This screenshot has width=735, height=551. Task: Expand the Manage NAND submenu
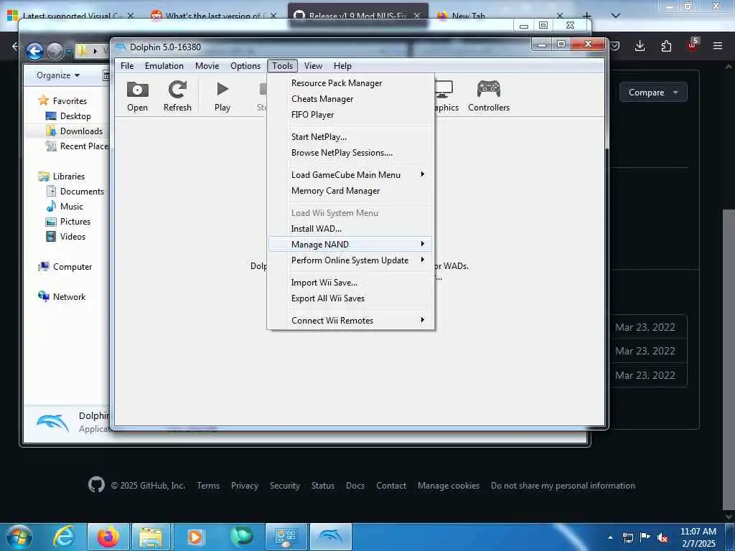[350, 245]
